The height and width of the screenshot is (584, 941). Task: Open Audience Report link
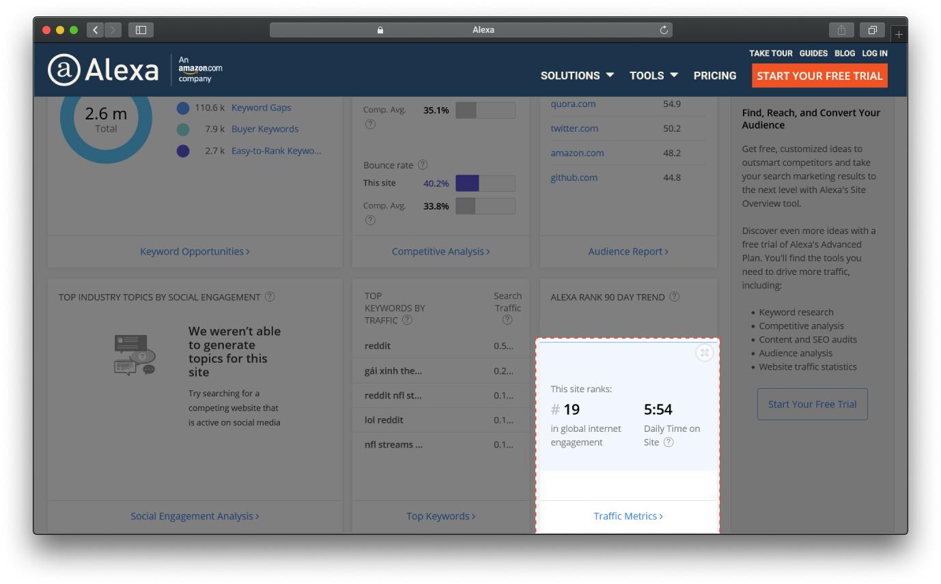coord(628,251)
